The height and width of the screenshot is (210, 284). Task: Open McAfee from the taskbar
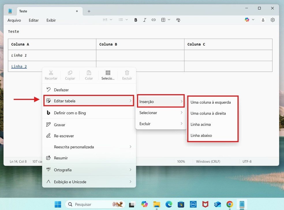point(205,205)
